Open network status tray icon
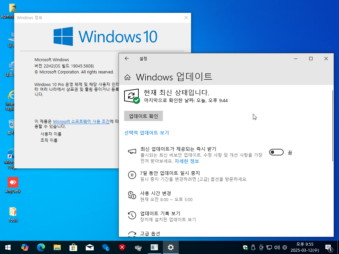The height and width of the screenshot is (254, 339). click(x=269, y=247)
